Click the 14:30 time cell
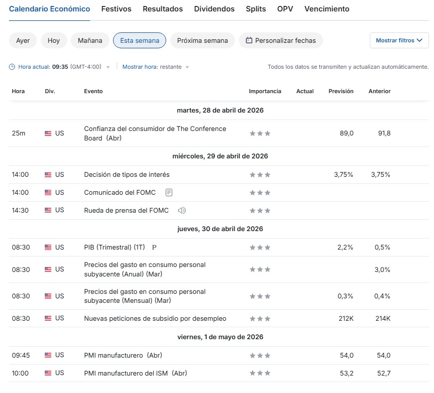Screen dimensions: 434x393 [20, 210]
